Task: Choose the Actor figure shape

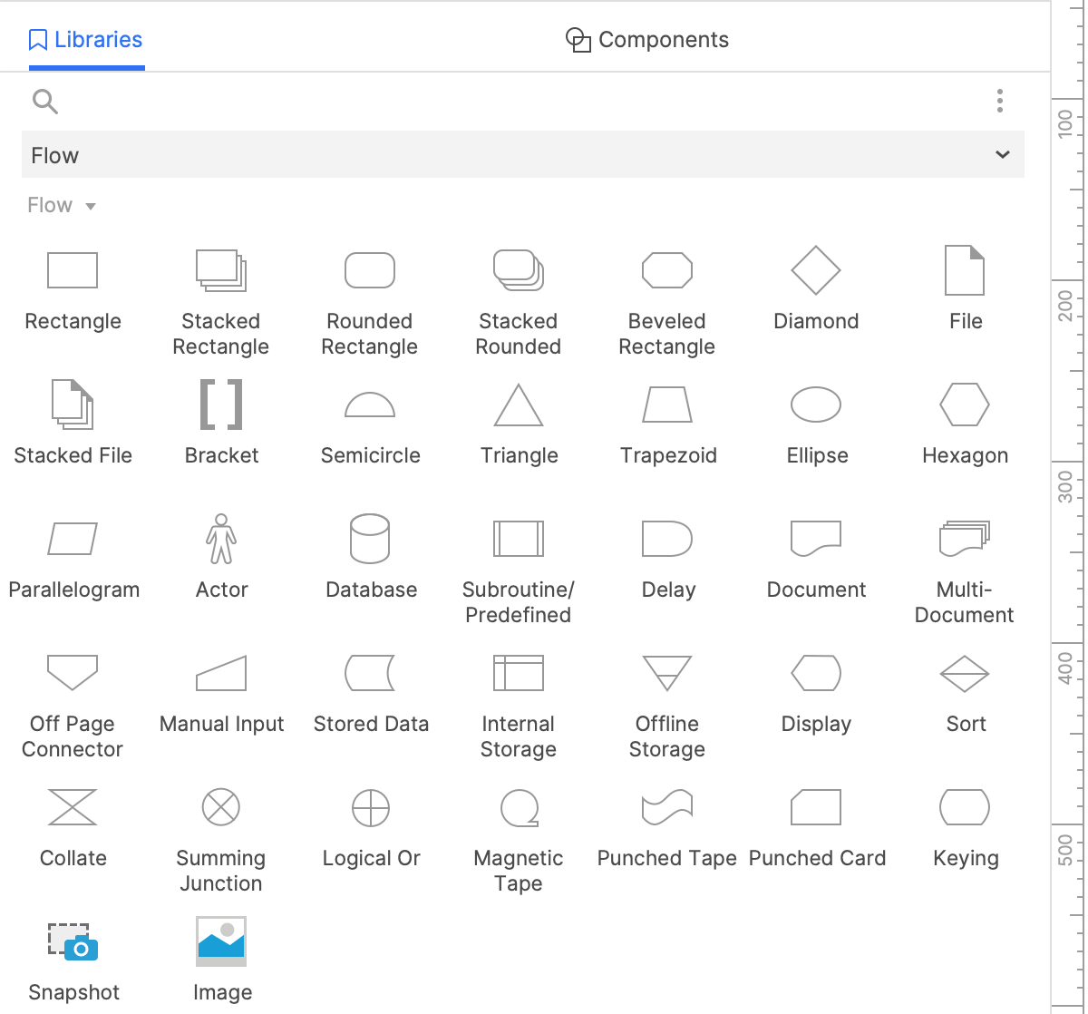Action: [x=221, y=539]
